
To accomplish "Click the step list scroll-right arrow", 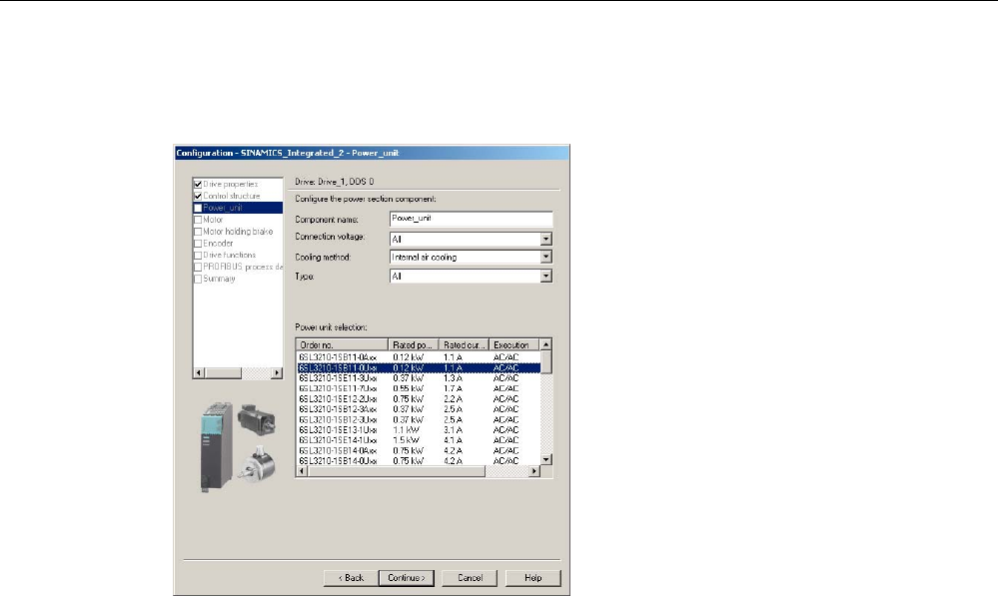I will (277, 372).
